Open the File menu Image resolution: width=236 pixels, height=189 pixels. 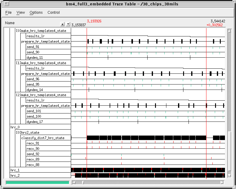(x=8, y=13)
